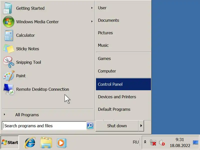This screenshot has height=150, width=200.
Task: Open Computer from the Start menu
Action: click(x=123, y=71)
